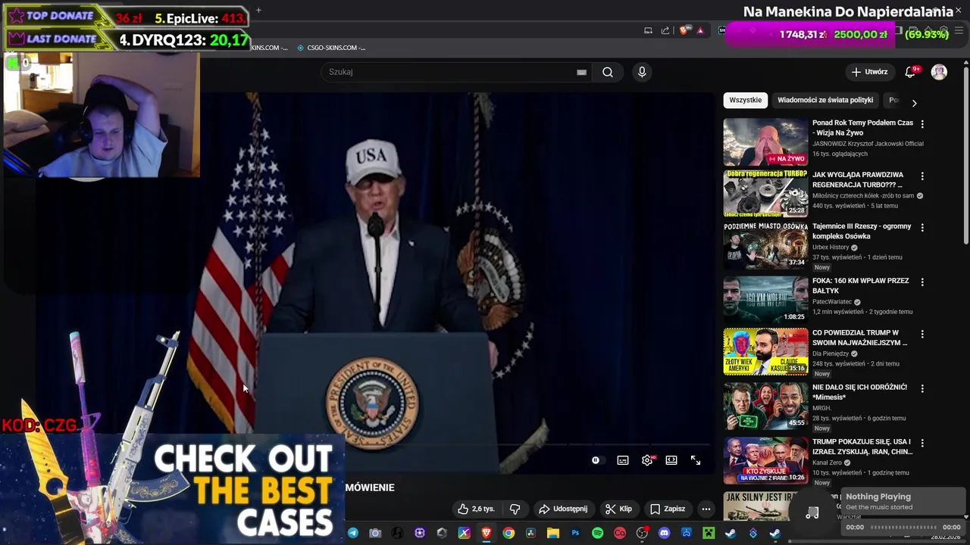The width and height of the screenshot is (970, 545).
Task: Open Google Chrome from taskbar
Action: 508,533
